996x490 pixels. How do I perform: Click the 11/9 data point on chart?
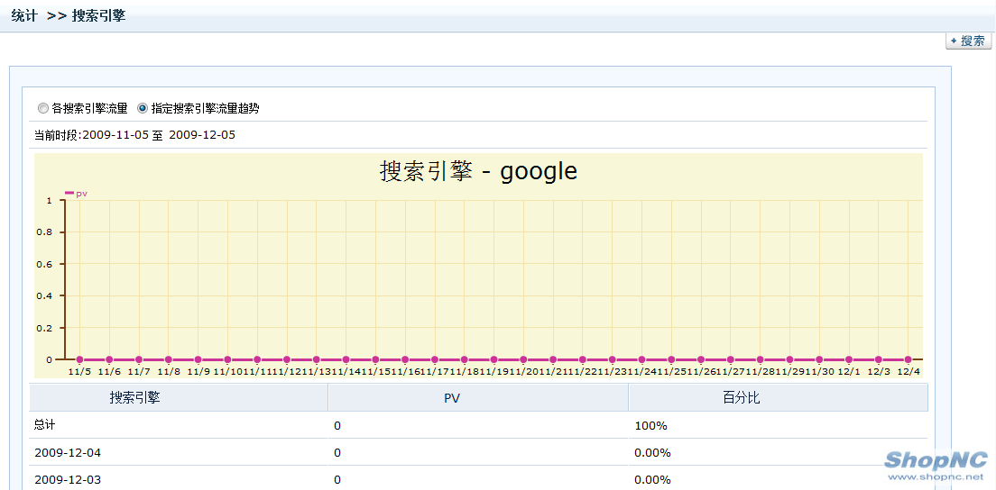(x=198, y=359)
